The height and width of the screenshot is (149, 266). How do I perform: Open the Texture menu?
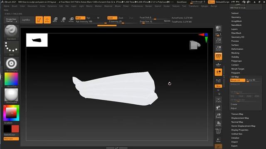[176, 6]
